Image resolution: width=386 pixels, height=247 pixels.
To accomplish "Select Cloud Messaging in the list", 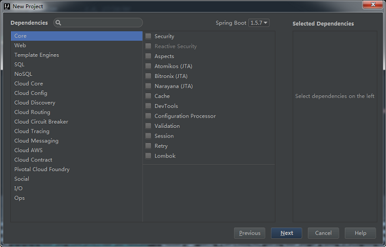I will 76,141.
